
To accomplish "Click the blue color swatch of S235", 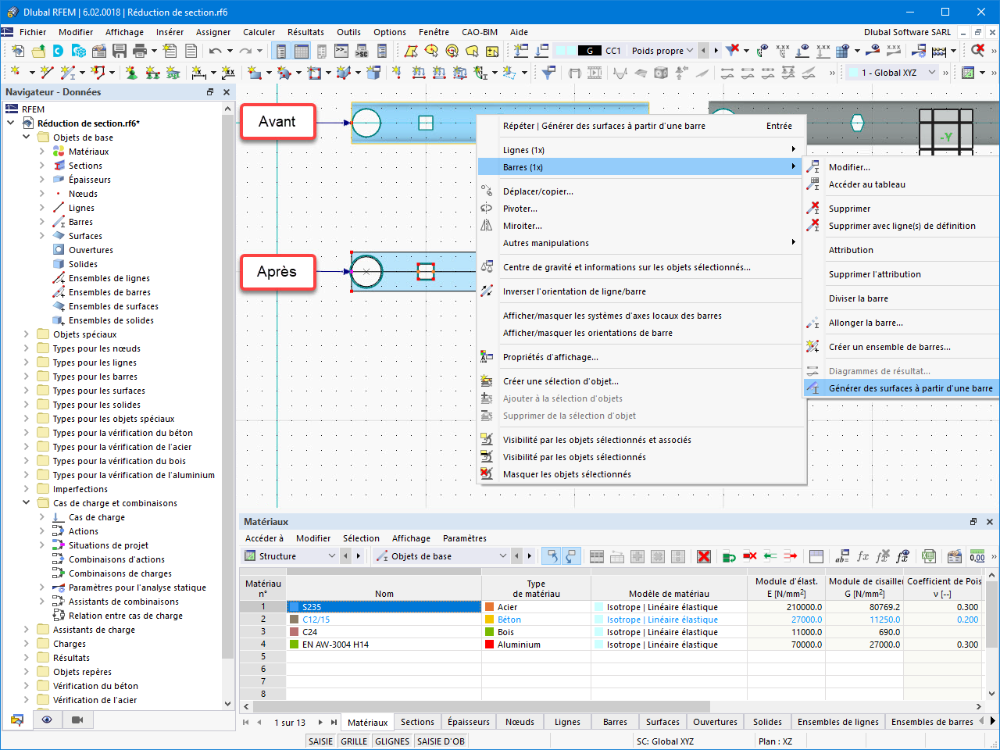I will (x=295, y=607).
